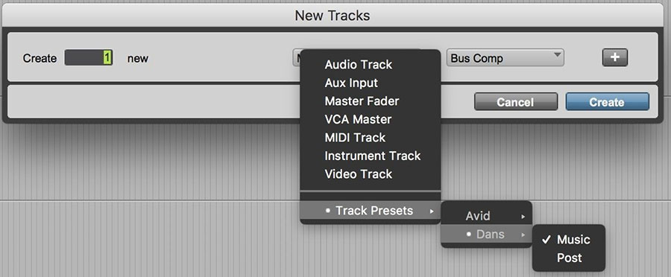Click the plus icon to add row
This screenshot has height=277, width=671.
(x=614, y=58)
